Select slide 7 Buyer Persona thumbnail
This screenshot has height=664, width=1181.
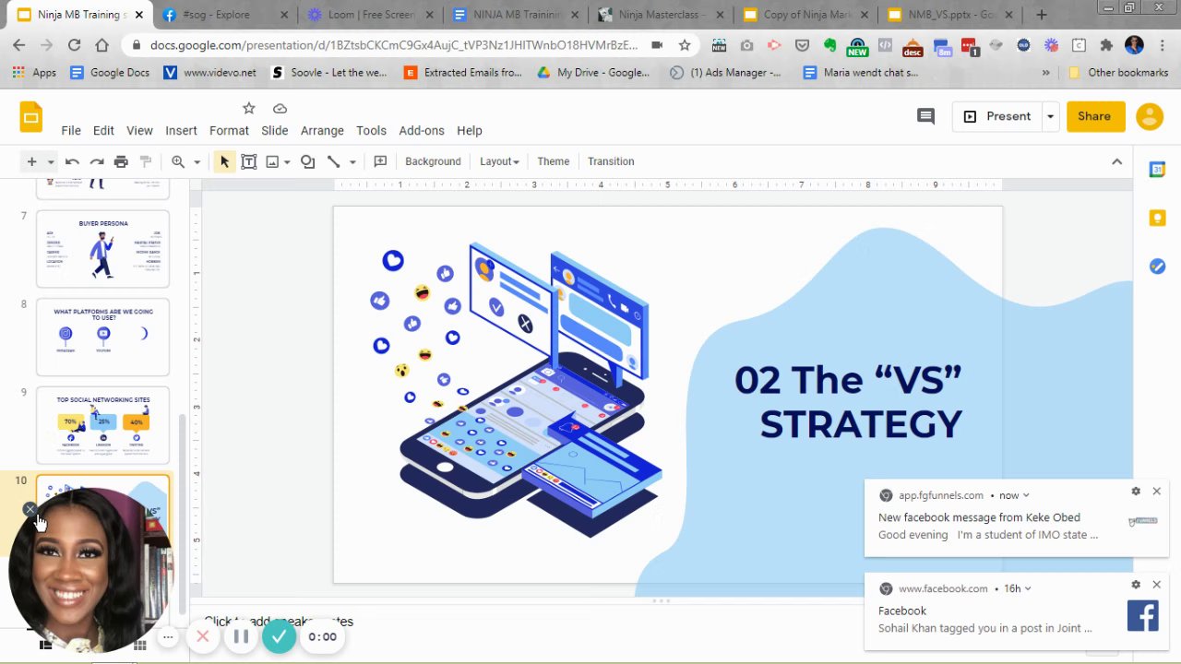pyautogui.click(x=102, y=249)
